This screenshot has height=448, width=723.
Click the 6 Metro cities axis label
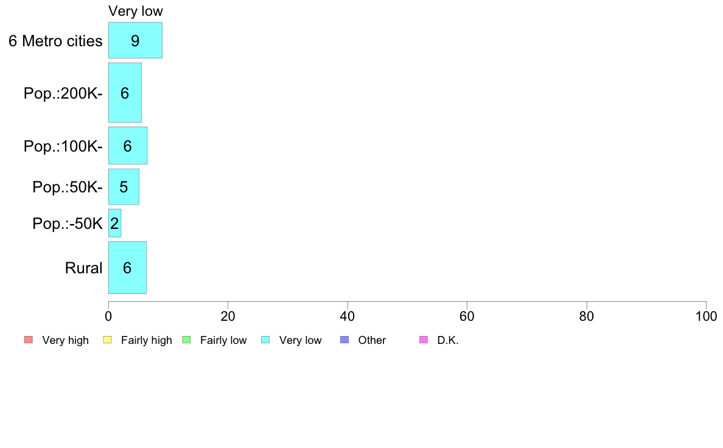(x=55, y=41)
